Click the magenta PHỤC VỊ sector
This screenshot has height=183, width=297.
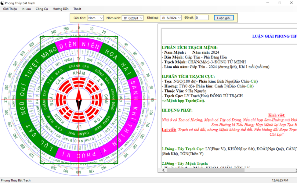click(79, 155)
